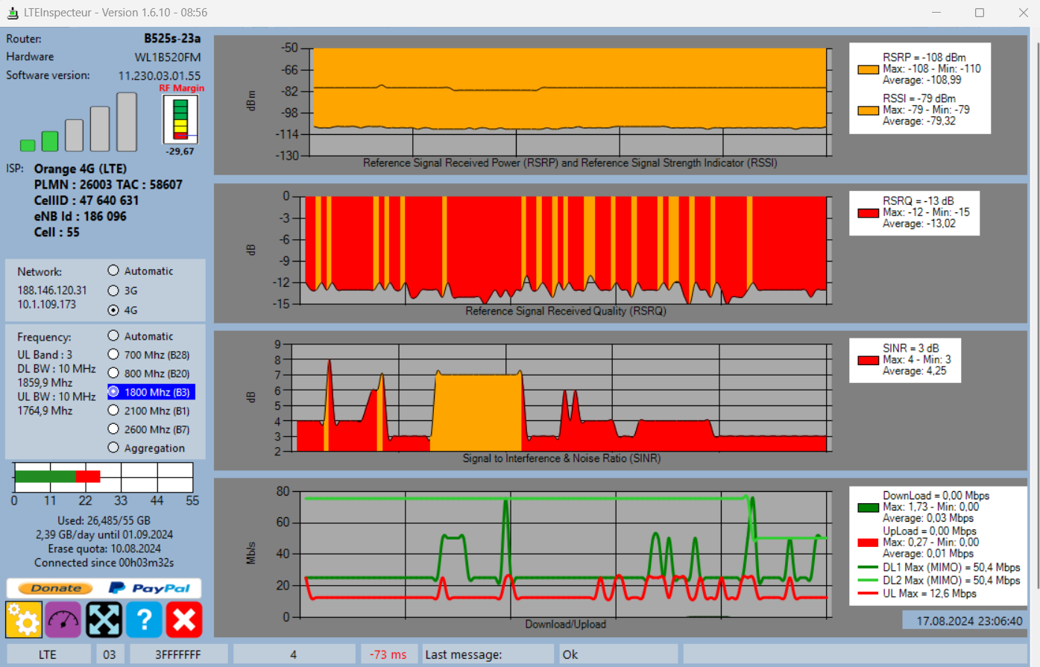Click the 'LTE' status bar cell
This screenshot has height=667, width=1040.
tap(47, 654)
